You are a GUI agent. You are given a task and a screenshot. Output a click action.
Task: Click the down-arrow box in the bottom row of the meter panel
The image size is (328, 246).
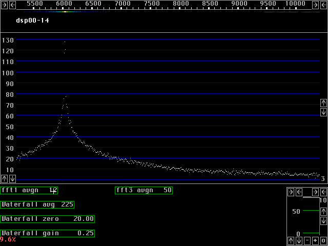point(299,240)
